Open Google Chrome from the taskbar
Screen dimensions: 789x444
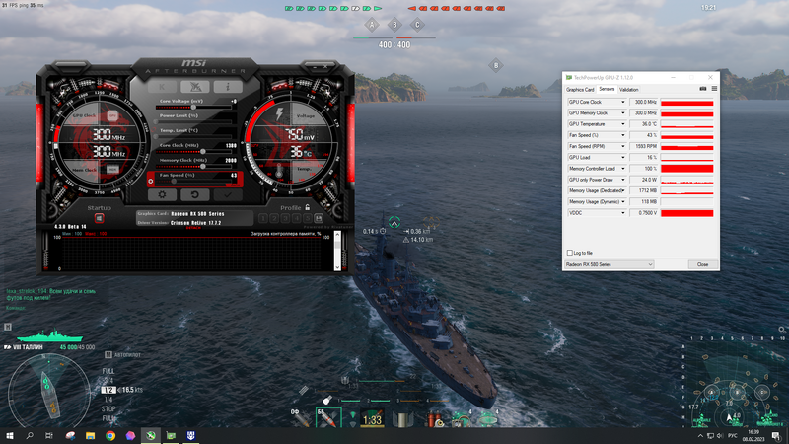110,436
